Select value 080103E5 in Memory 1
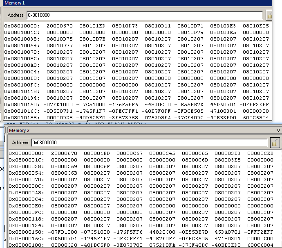This screenshot has width=282, height=248. (223, 32)
